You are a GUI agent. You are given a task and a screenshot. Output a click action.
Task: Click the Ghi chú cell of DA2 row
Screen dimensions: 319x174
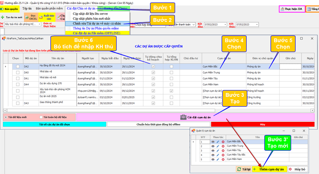click(290, 66)
